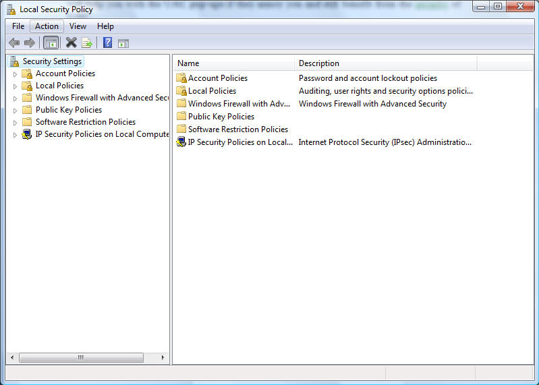This screenshot has height=385, width=539.
Task: Select Public Key Policies label in the tree
Action: coord(69,109)
